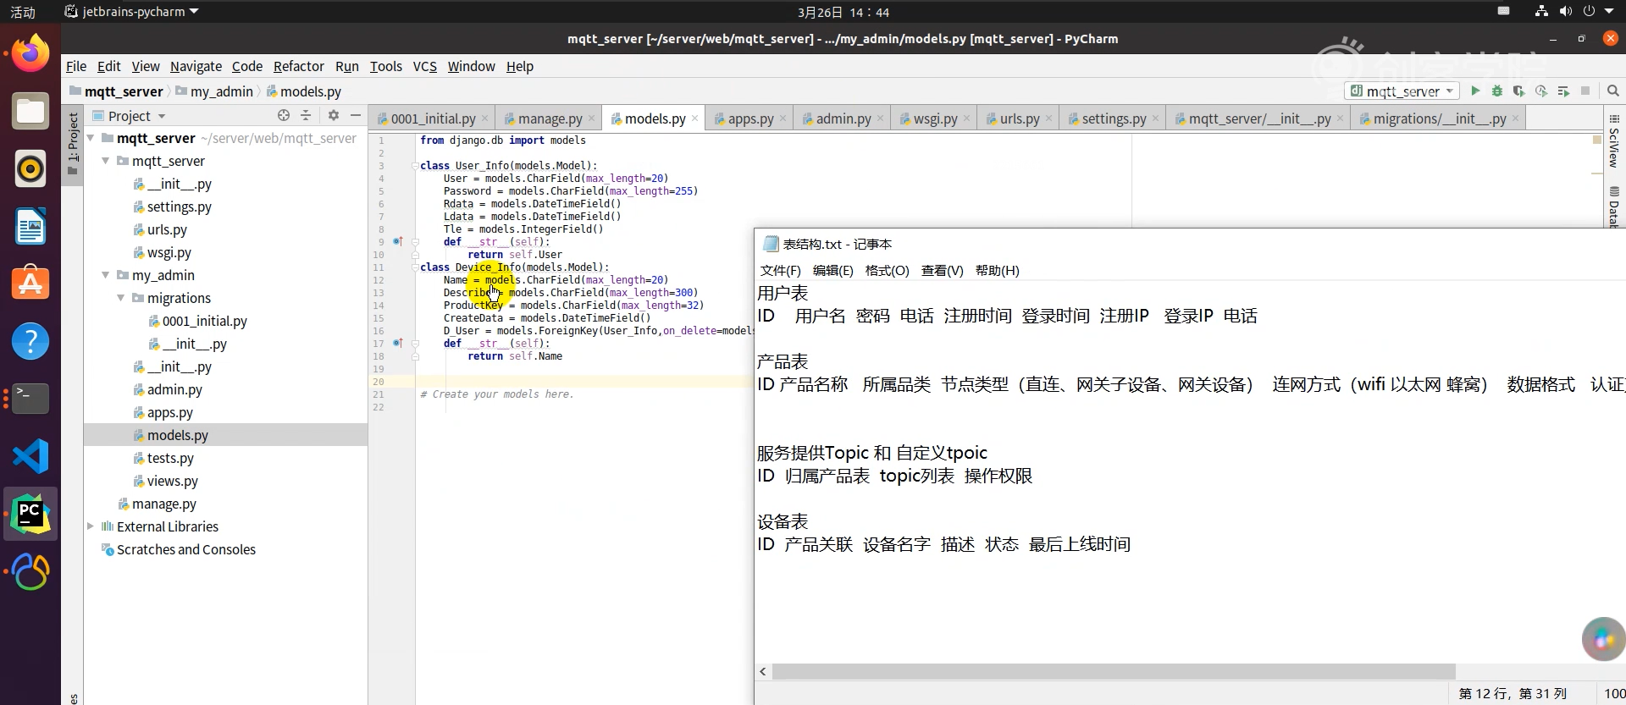
Task: Open SciView side panel
Action: [x=1614, y=141]
